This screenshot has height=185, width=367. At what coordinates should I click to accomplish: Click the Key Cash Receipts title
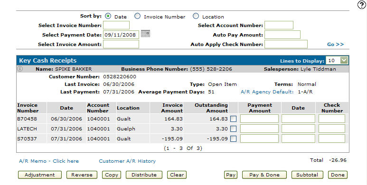[48, 61]
